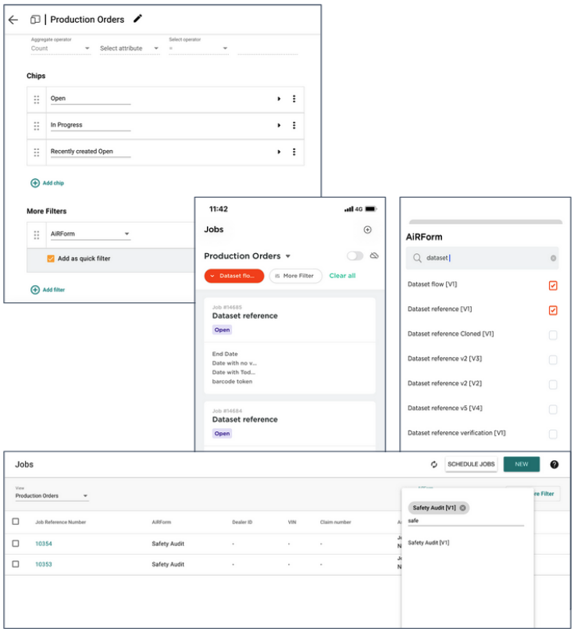Grab the drag handle of the Open chip
574x632 pixels.
pyautogui.click(x=37, y=99)
